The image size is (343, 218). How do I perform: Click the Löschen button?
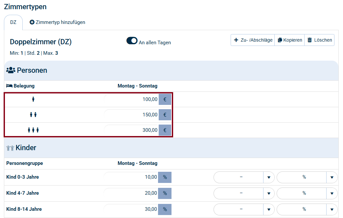tap(319, 40)
